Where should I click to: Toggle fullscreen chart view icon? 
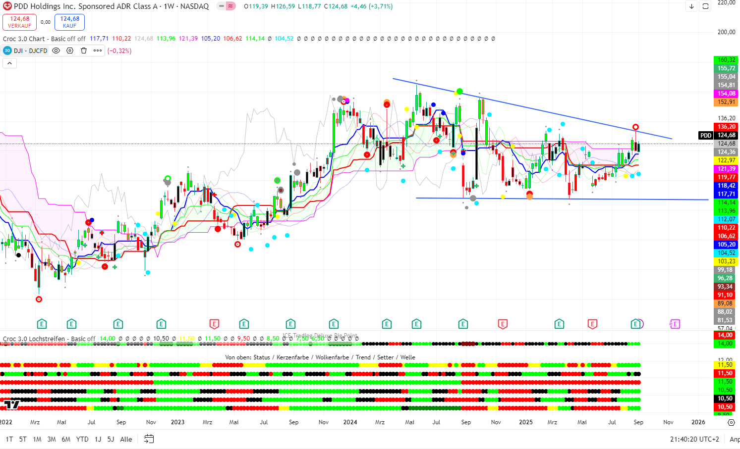click(705, 6)
